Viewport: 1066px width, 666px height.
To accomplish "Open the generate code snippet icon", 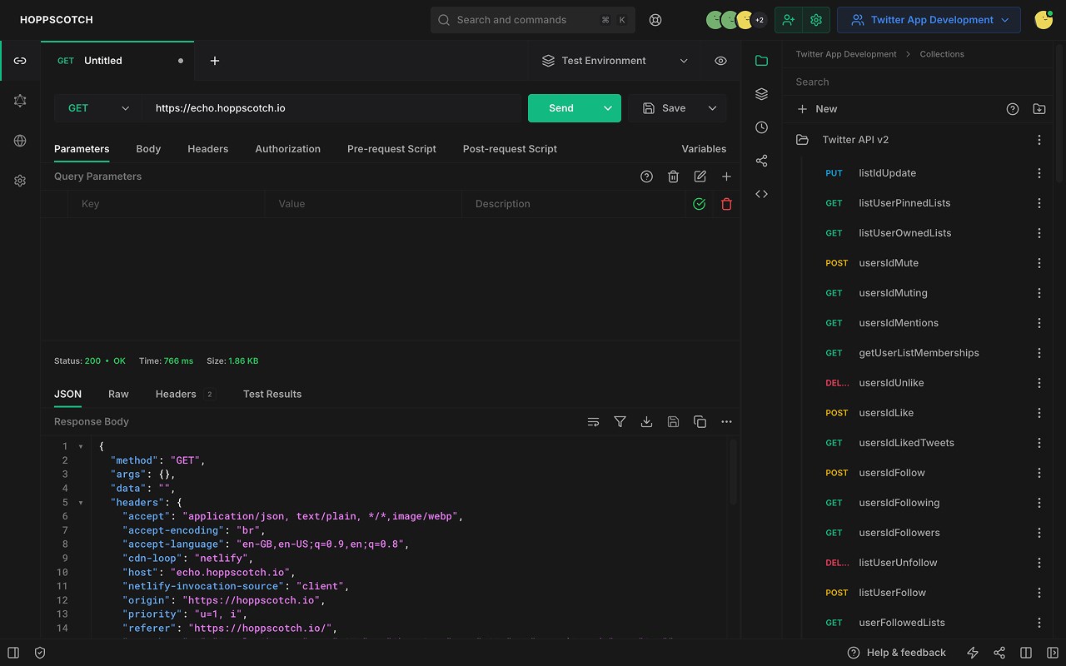I will tap(761, 194).
